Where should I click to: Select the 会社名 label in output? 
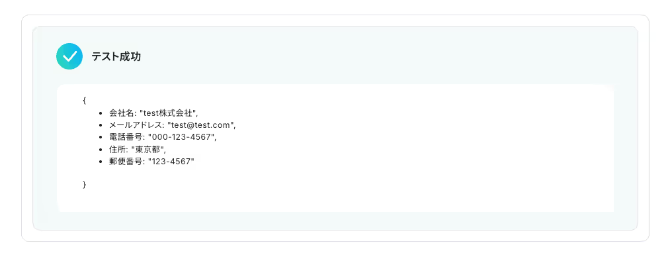click(x=122, y=113)
